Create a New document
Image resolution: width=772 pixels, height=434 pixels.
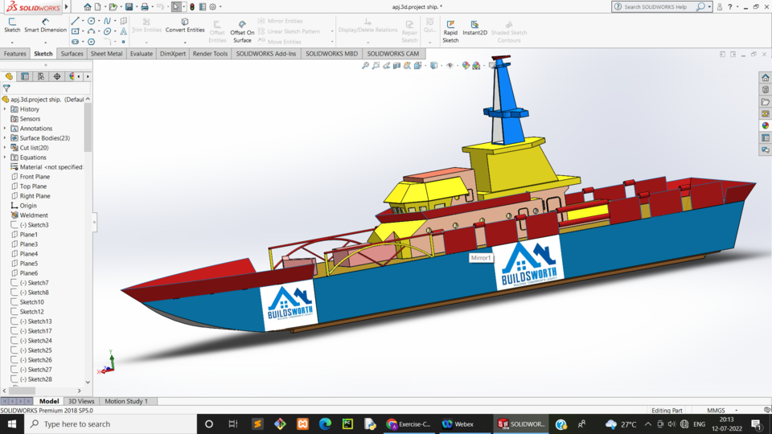(x=98, y=7)
